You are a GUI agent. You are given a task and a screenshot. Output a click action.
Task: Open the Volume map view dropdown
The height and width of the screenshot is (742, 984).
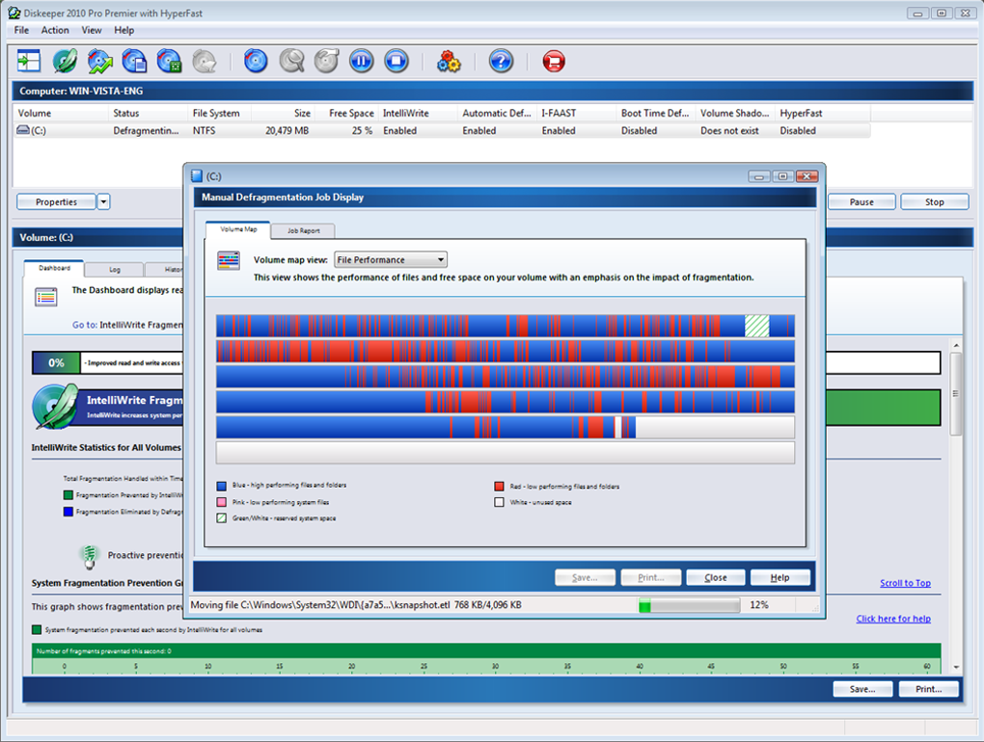[391, 259]
